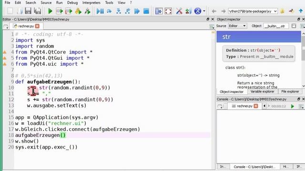Open the View menu

(122, 3)
